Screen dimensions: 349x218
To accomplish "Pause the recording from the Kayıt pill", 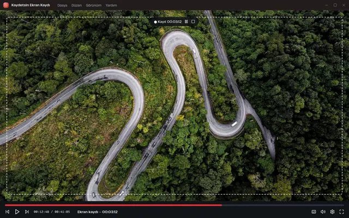I will coord(186,22).
